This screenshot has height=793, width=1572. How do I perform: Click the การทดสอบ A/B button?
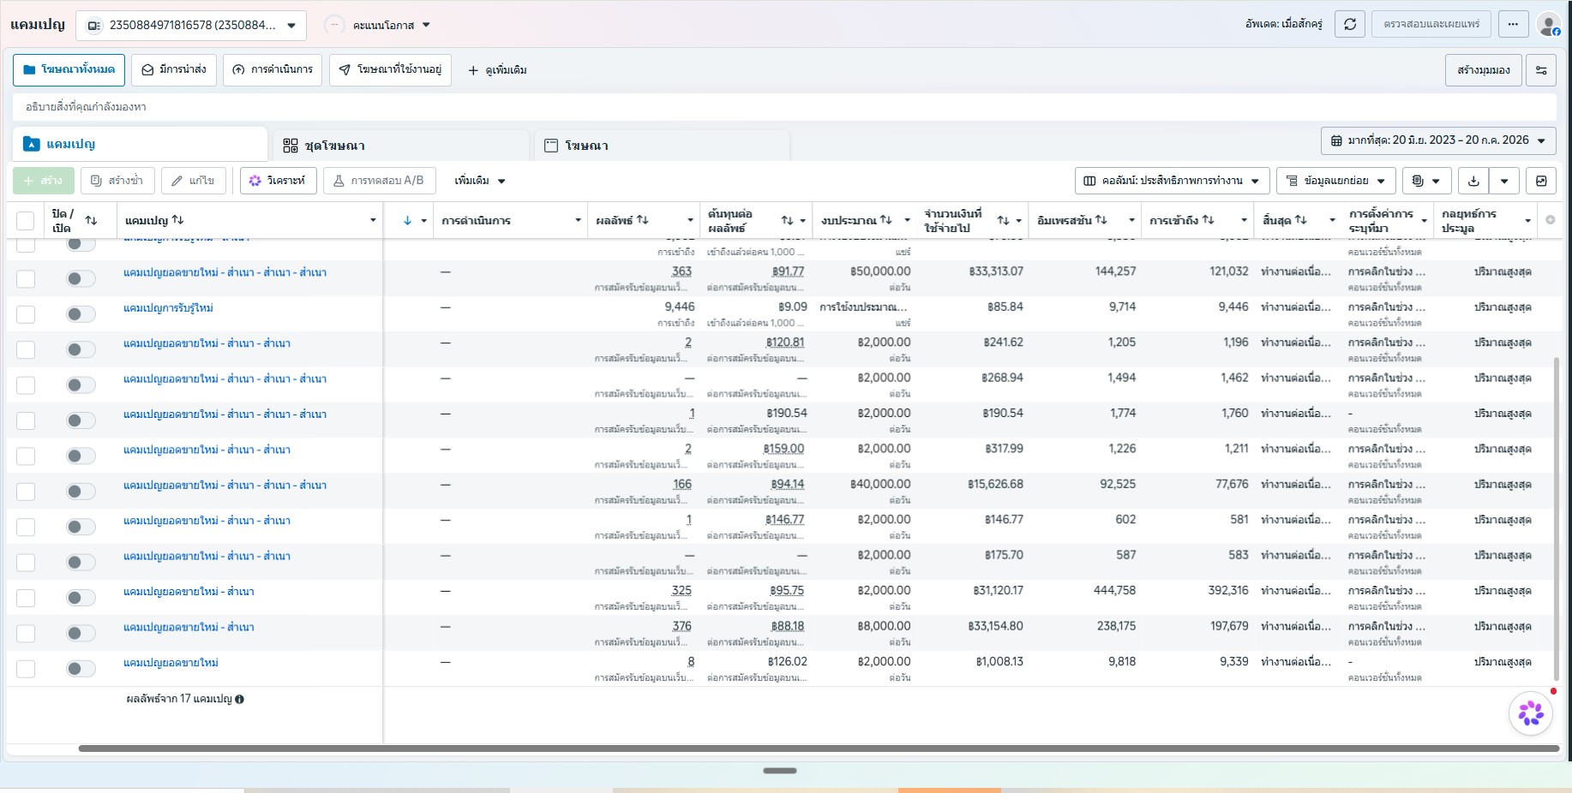tap(379, 181)
